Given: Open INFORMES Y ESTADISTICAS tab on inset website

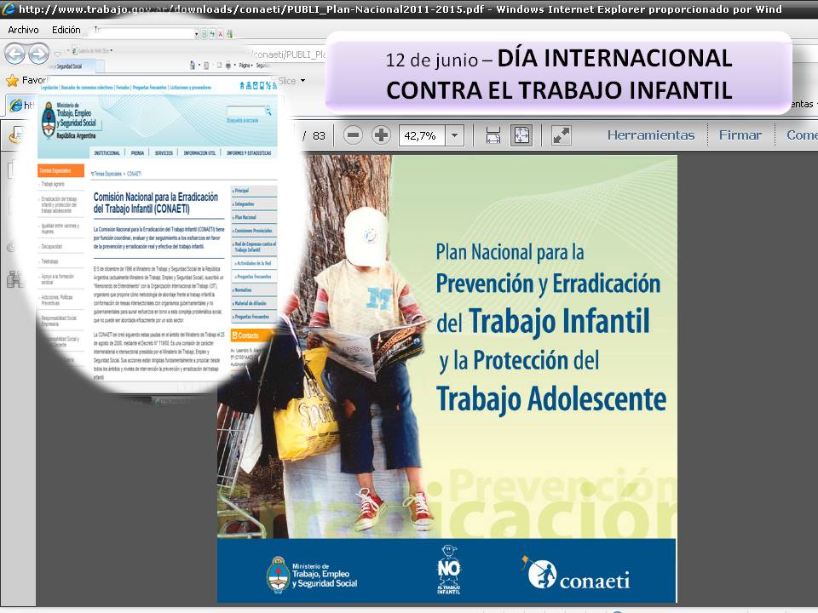Looking at the screenshot, I should 250,152.
